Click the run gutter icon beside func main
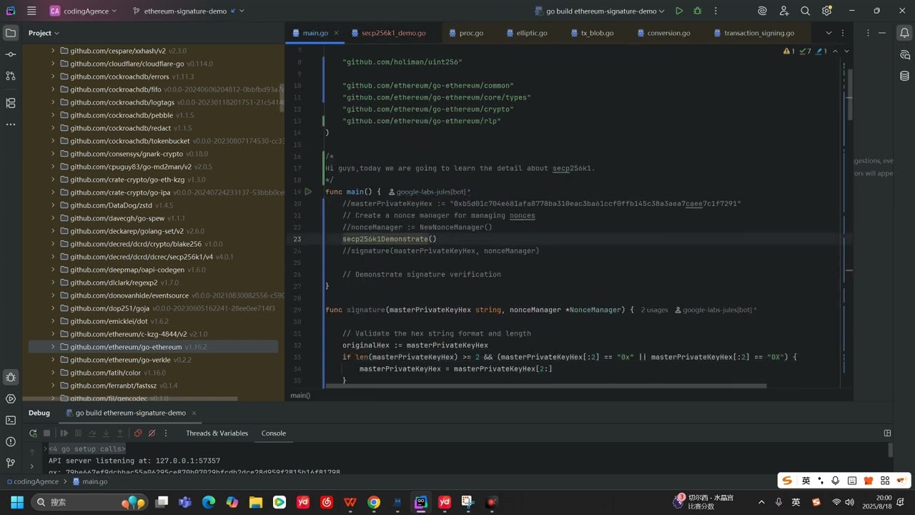Viewport: 915px width, 515px height. click(308, 192)
